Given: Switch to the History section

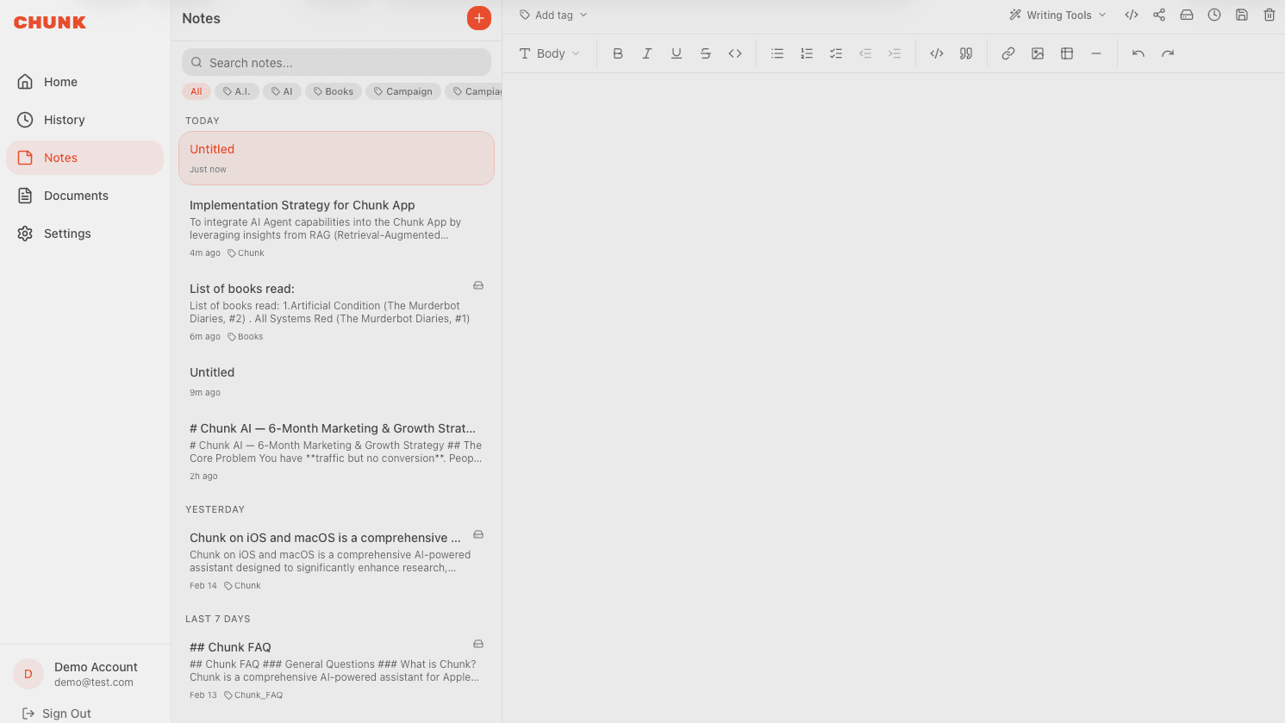Looking at the screenshot, I should (63, 120).
